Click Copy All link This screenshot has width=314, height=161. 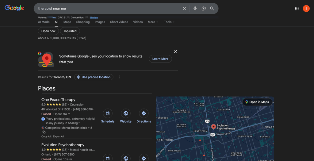[46, 136]
